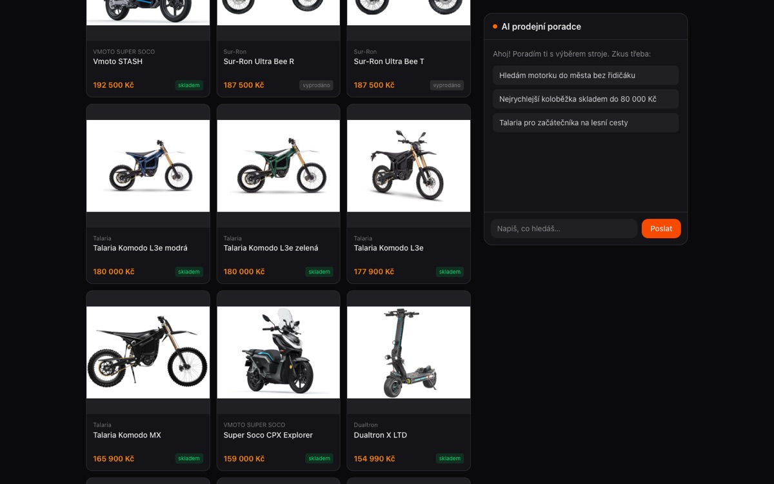Click the 'Super Soco CPX Explorer' title
Image resolution: width=774 pixels, height=484 pixels.
[x=268, y=435]
